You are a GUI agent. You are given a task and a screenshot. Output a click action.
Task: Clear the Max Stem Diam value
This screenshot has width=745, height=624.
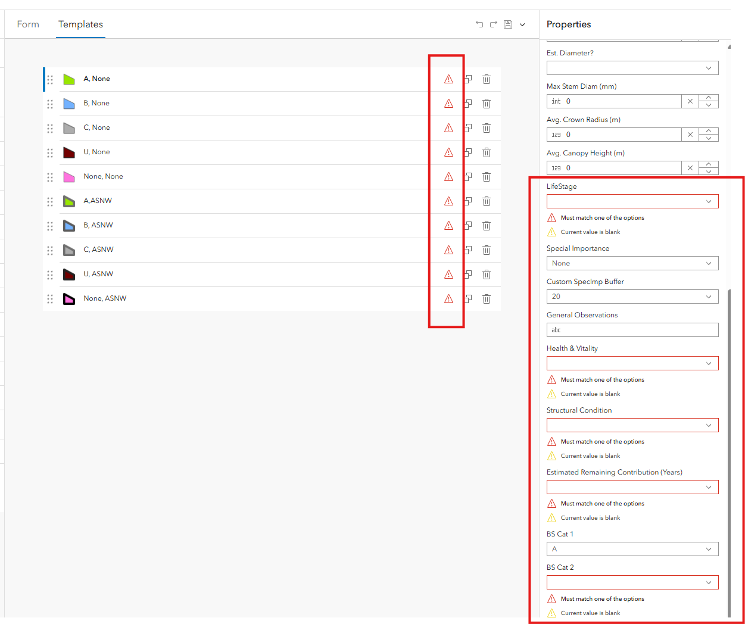pyautogui.click(x=690, y=101)
